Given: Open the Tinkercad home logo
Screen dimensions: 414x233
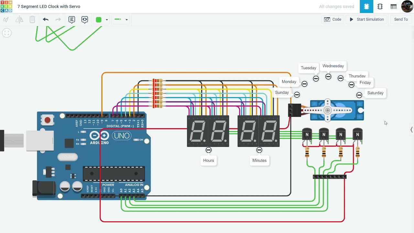Looking at the screenshot, I should tap(6, 6).
